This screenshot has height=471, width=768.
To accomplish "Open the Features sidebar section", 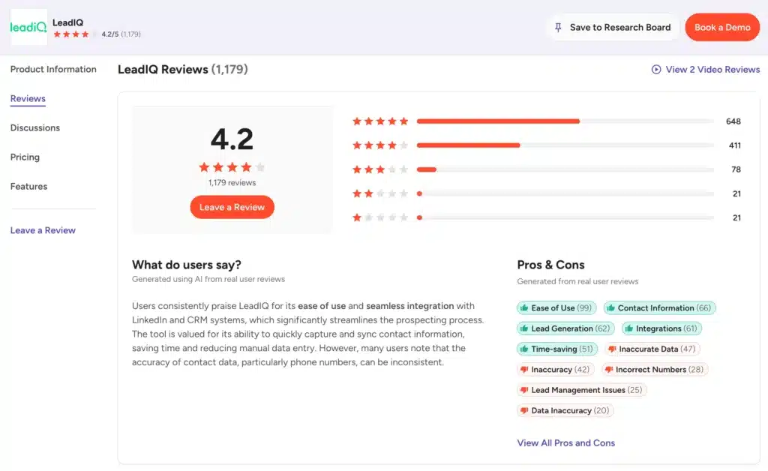I will tap(29, 187).
